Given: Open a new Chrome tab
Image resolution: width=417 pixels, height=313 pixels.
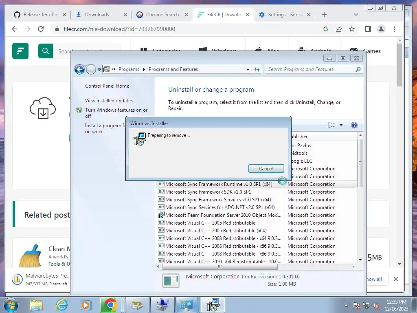Looking at the screenshot, I should point(324,15).
